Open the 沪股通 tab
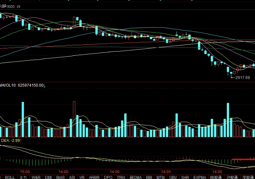This screenshot has height=179, width=255. tap(232, 177)
